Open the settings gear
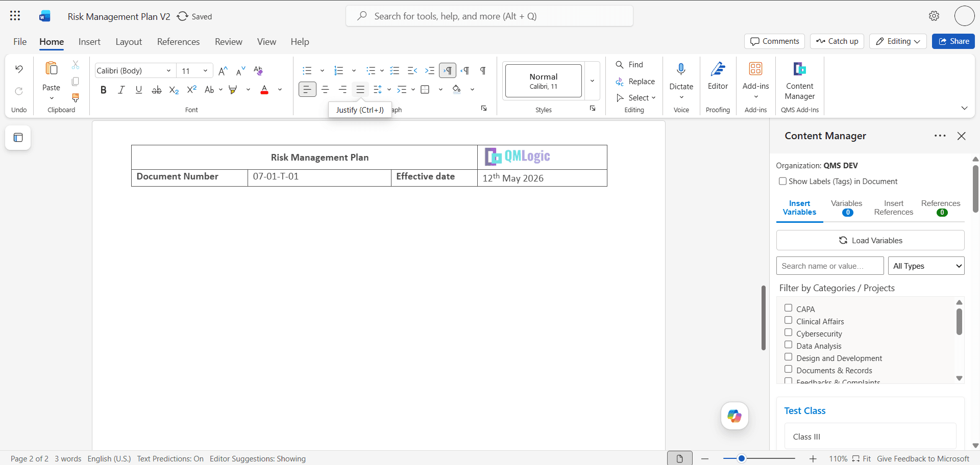Image resolution: width=980 pixels, height=465 pixels. [934, 16]
